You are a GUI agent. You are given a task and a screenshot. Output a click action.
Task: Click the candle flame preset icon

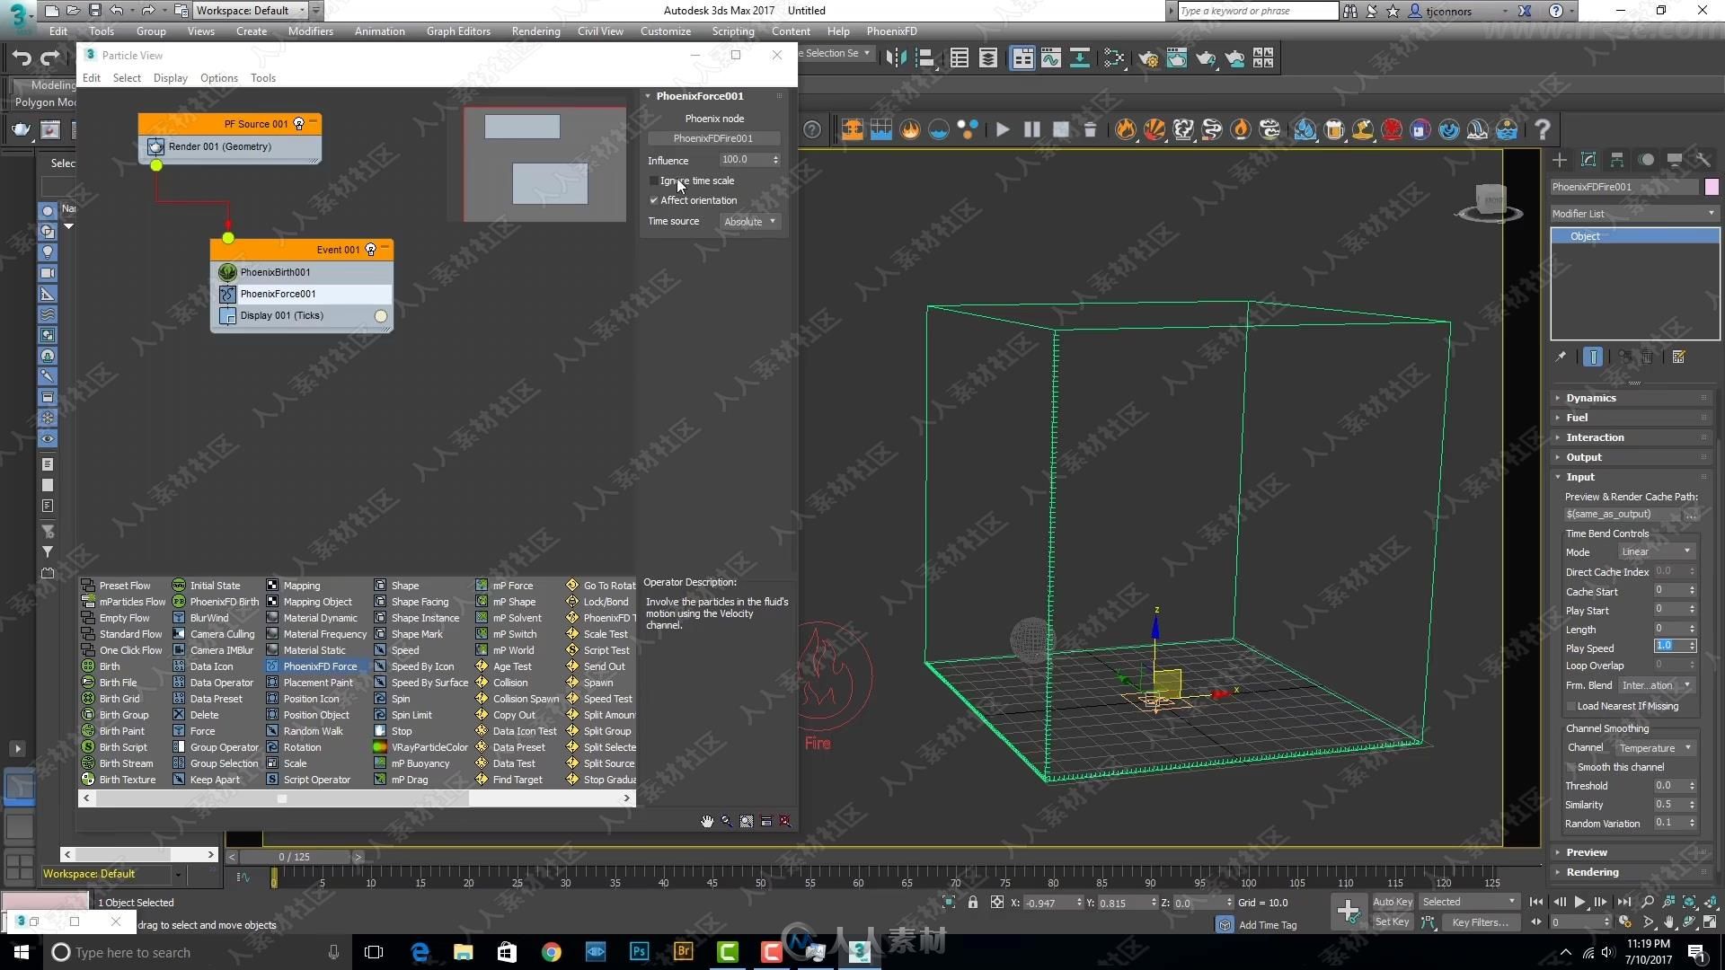pos(1241,129)
